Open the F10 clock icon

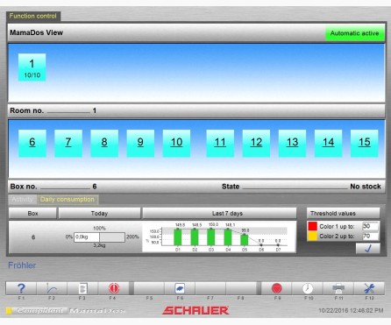pyautogui.click(x=308, y=288)
